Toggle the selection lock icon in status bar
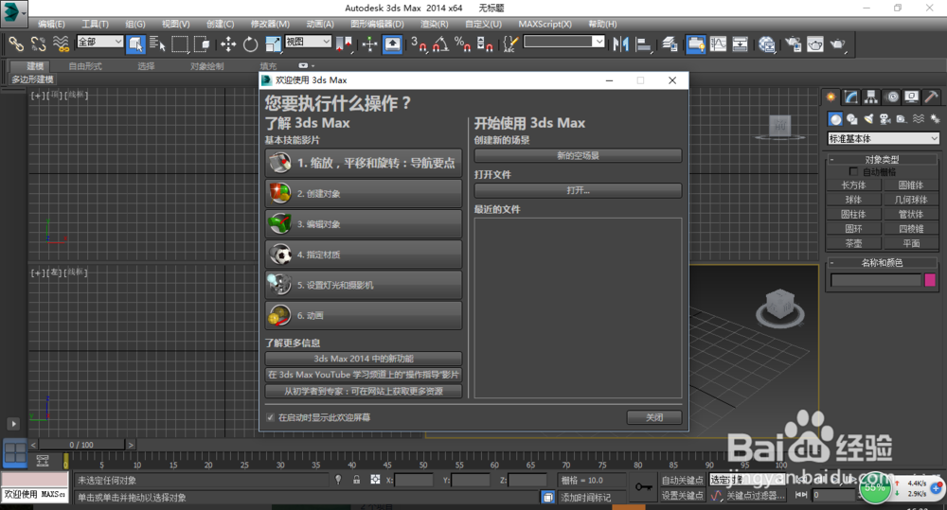Viewport: 947px width, 510px height. (356, 480)
